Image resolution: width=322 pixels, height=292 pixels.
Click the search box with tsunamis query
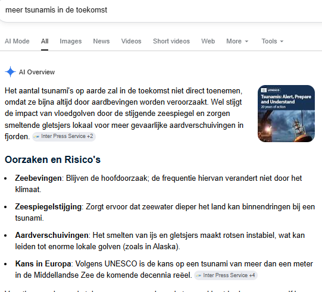(161, 10)
